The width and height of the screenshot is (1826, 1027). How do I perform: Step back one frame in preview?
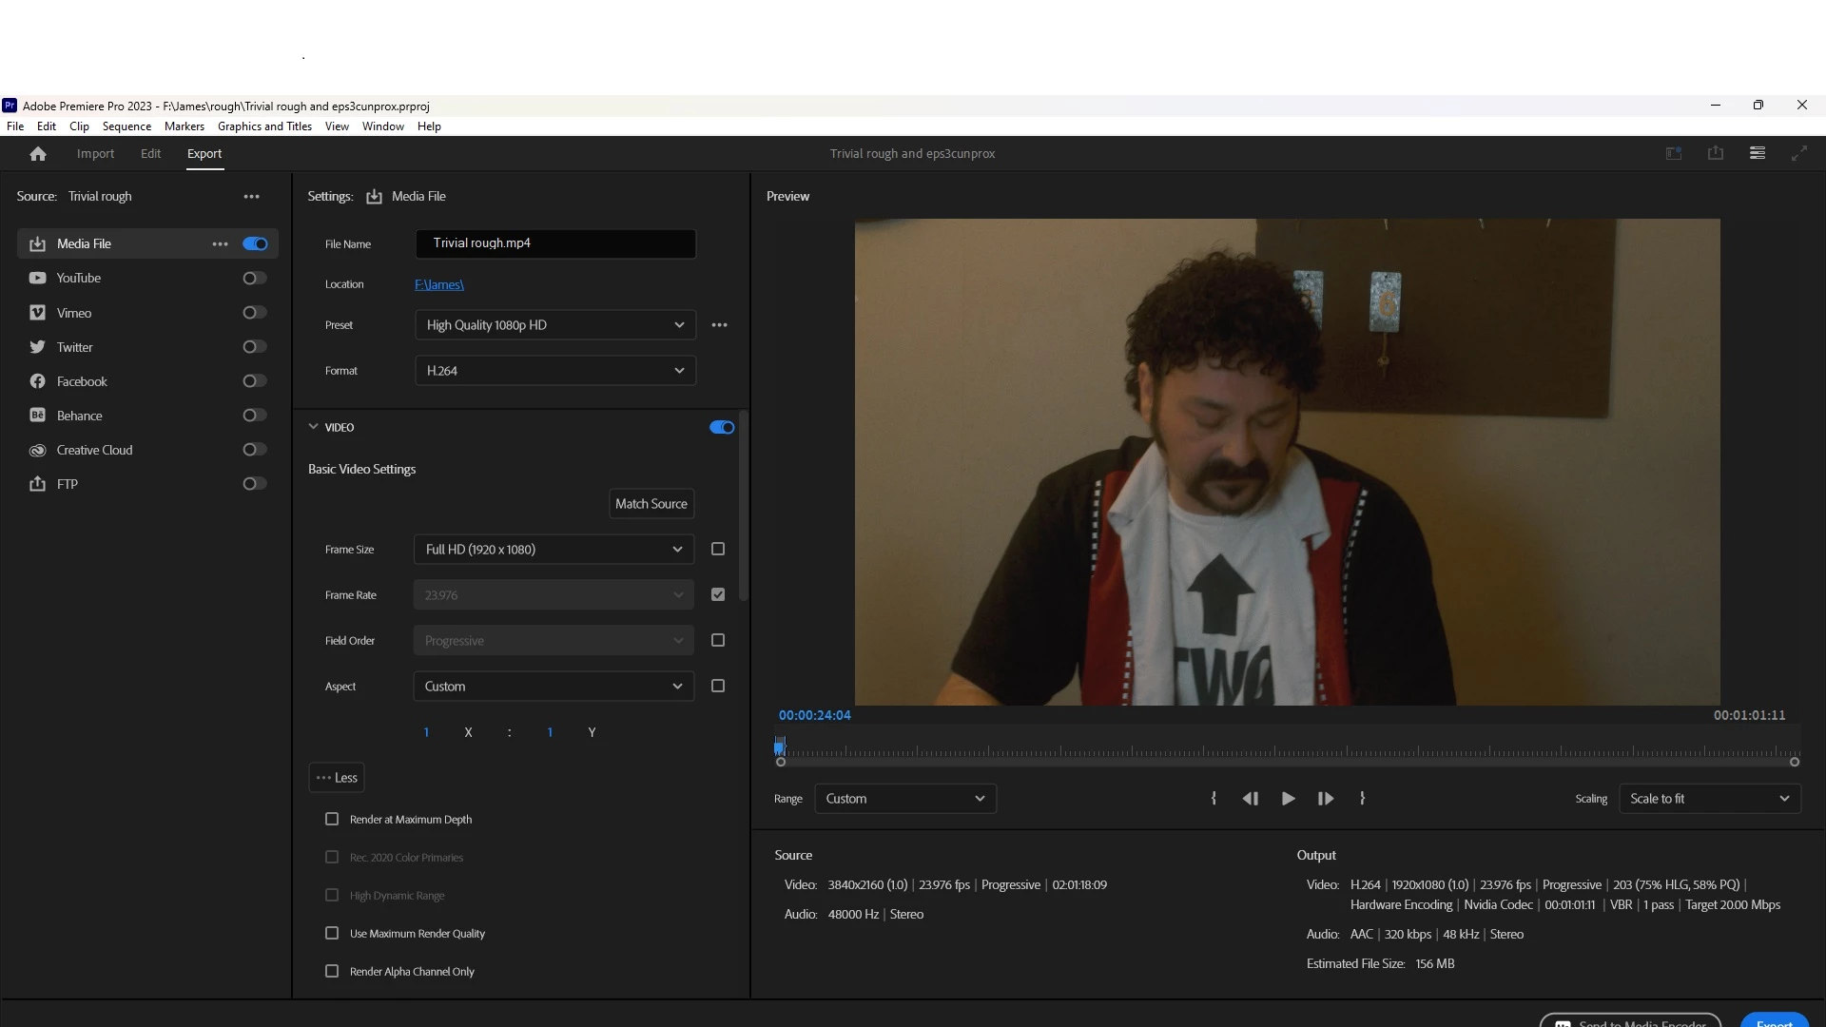[1251, 799]
